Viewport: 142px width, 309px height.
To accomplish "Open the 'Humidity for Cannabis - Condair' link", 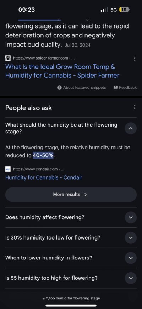I will (44, 177).
